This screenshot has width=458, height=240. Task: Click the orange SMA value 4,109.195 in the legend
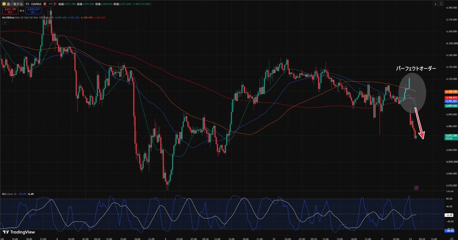(87, 18)
